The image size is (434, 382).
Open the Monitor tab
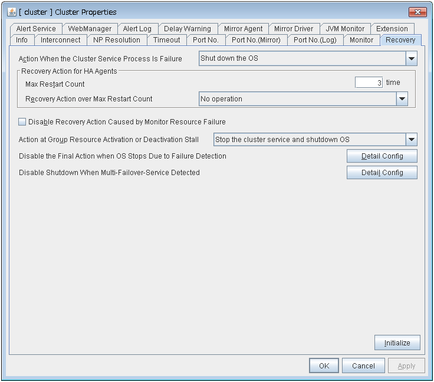361,40
